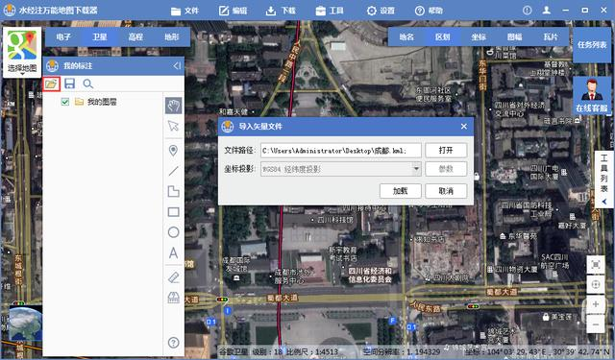This screenshot has width=615, height=360.
Task: Click the search magnifier icon in 我的标注
Action: point(87,84)
